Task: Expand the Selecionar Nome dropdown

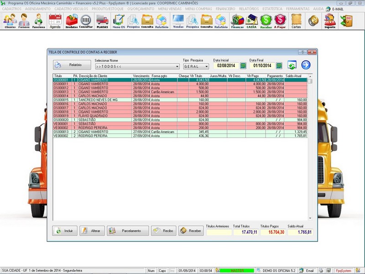Action: coord(177,67)
